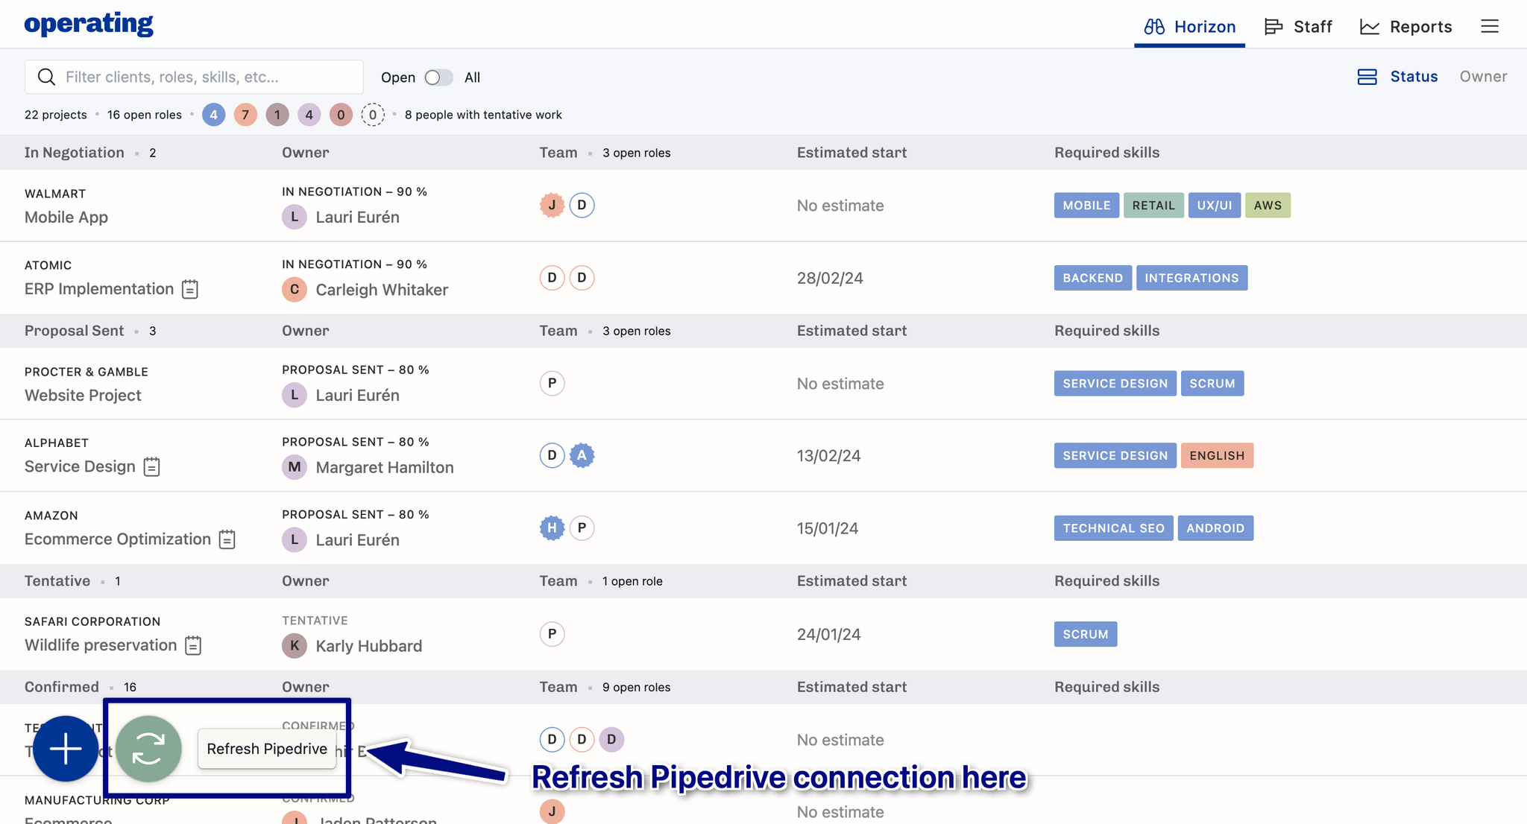Screen dimensions: 1527x824
Task: Click the MOBILE skill tag
Action: [1086, 206]
